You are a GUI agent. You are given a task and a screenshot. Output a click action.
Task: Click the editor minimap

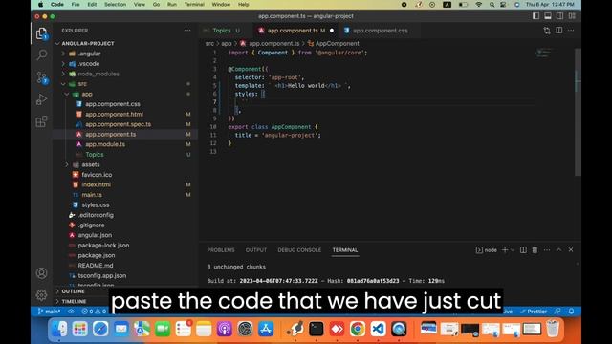[x=544, y=53]
